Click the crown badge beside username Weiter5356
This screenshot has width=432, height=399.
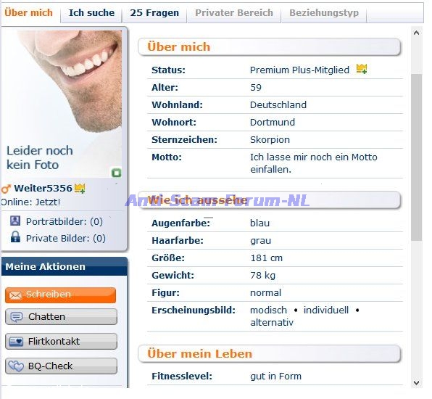[80, 189]
